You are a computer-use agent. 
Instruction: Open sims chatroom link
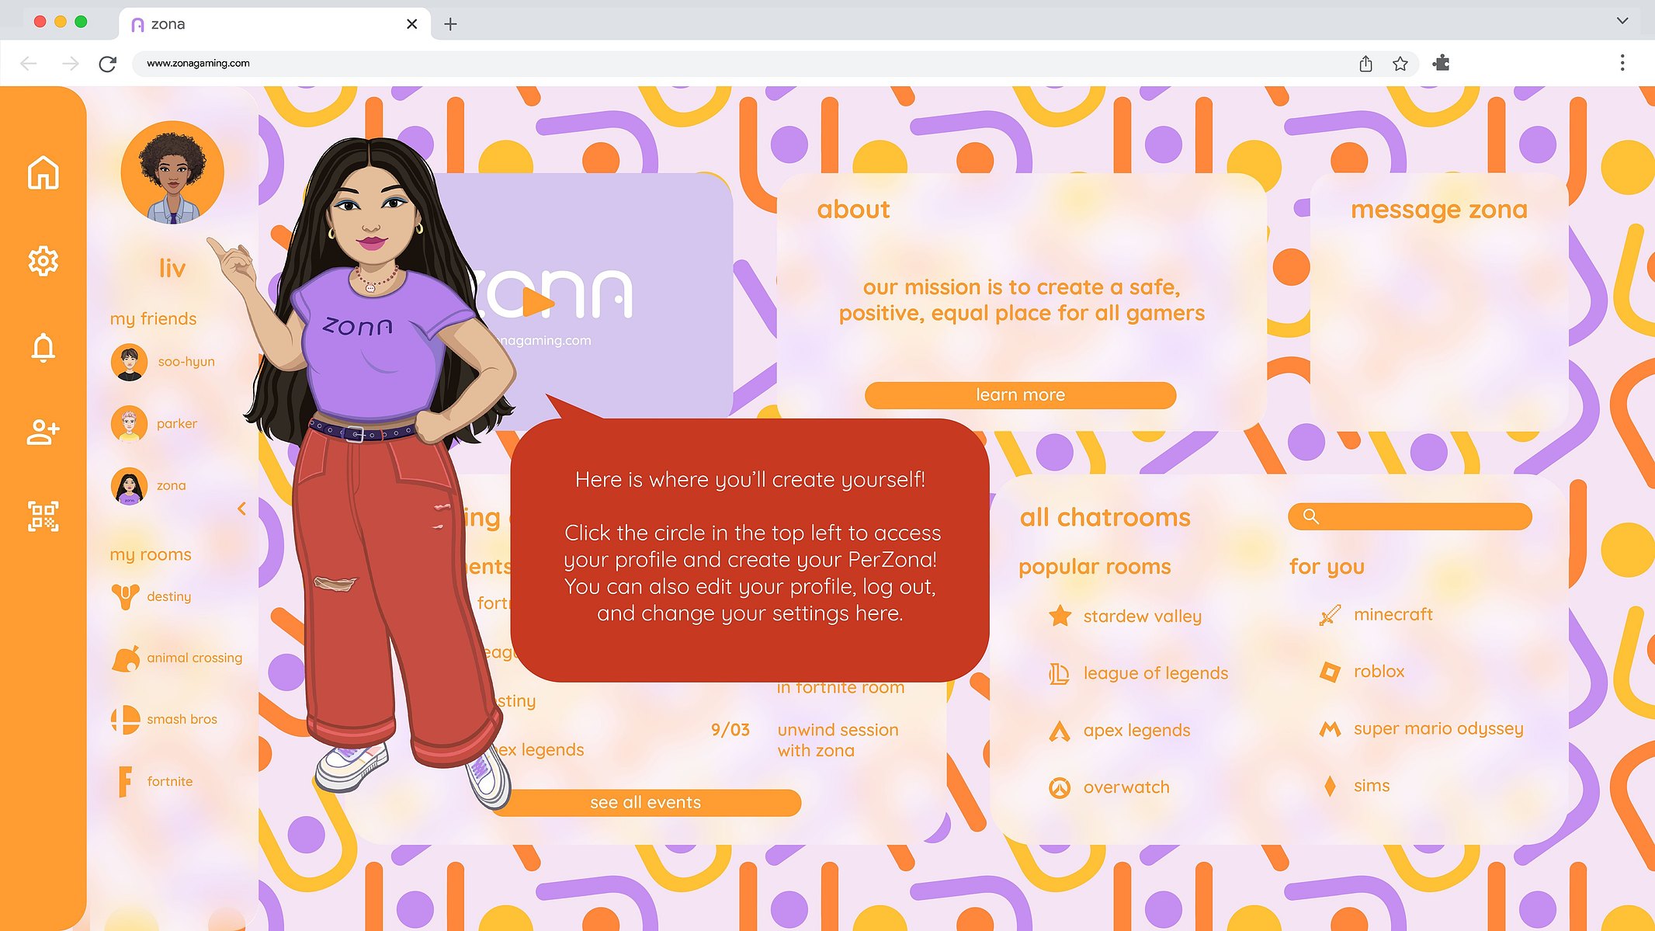pyautogui.click(x=1371, y=786)
